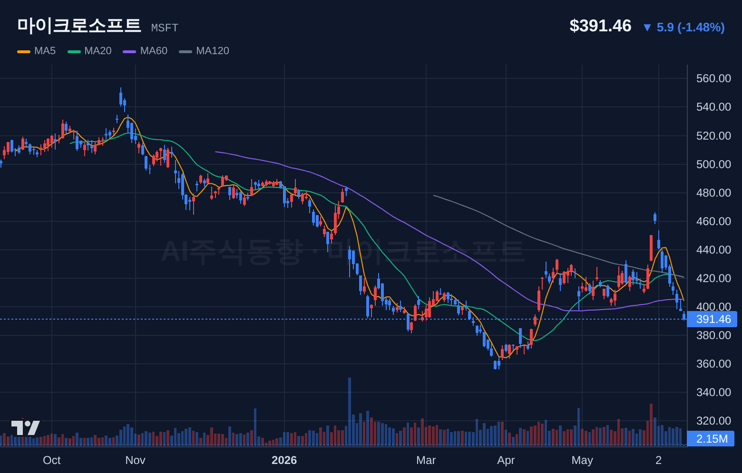
Task: Click the MA120 gray legend swatch
Action: pyautogui.click(x=185, y=51)
